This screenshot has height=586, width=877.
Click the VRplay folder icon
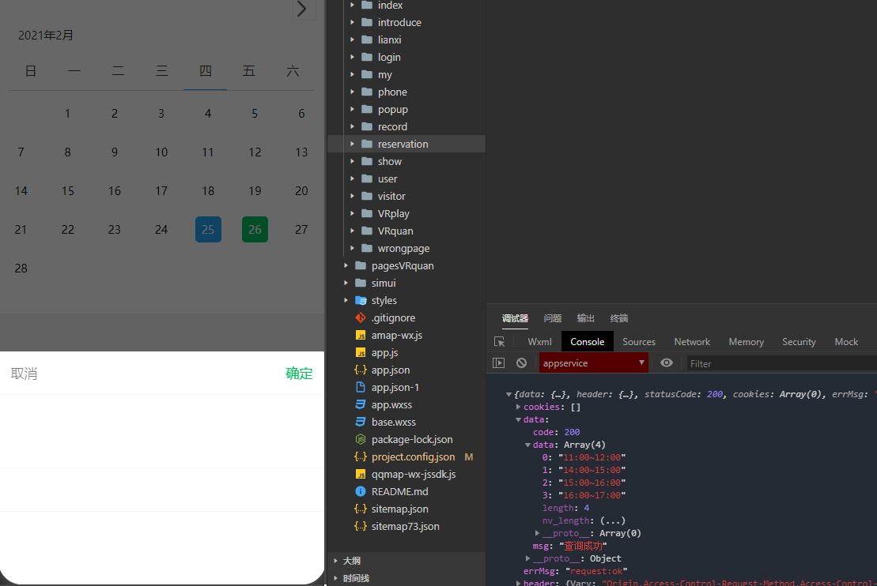click(367, 213)
